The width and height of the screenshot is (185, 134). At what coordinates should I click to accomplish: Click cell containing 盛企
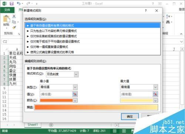(16, 71)
